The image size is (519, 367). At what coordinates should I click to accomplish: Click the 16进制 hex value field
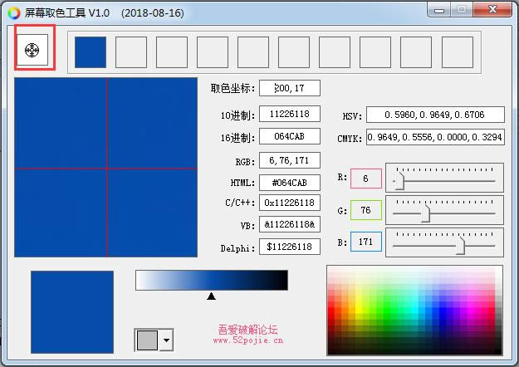pos(289,137)
